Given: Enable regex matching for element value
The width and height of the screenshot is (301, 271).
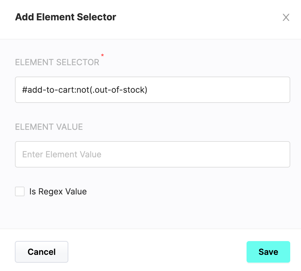Looking at the screenshot, I should tap(20, 191).
